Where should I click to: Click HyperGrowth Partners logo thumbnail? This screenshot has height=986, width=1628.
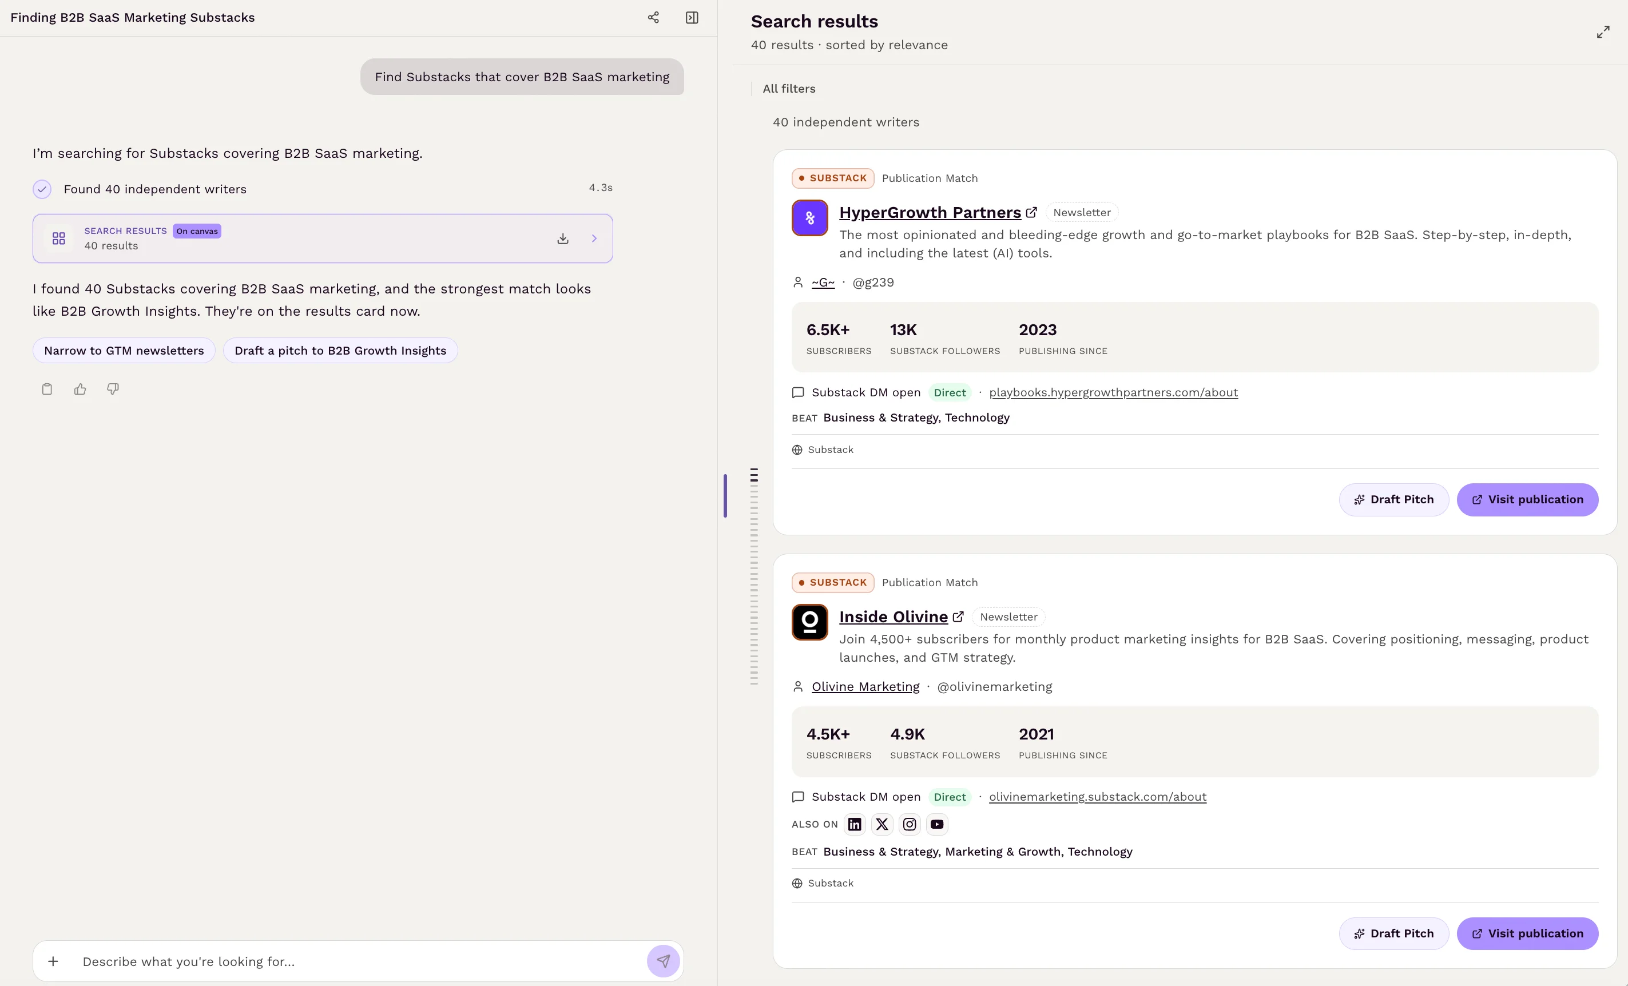[x=809, y=218]
